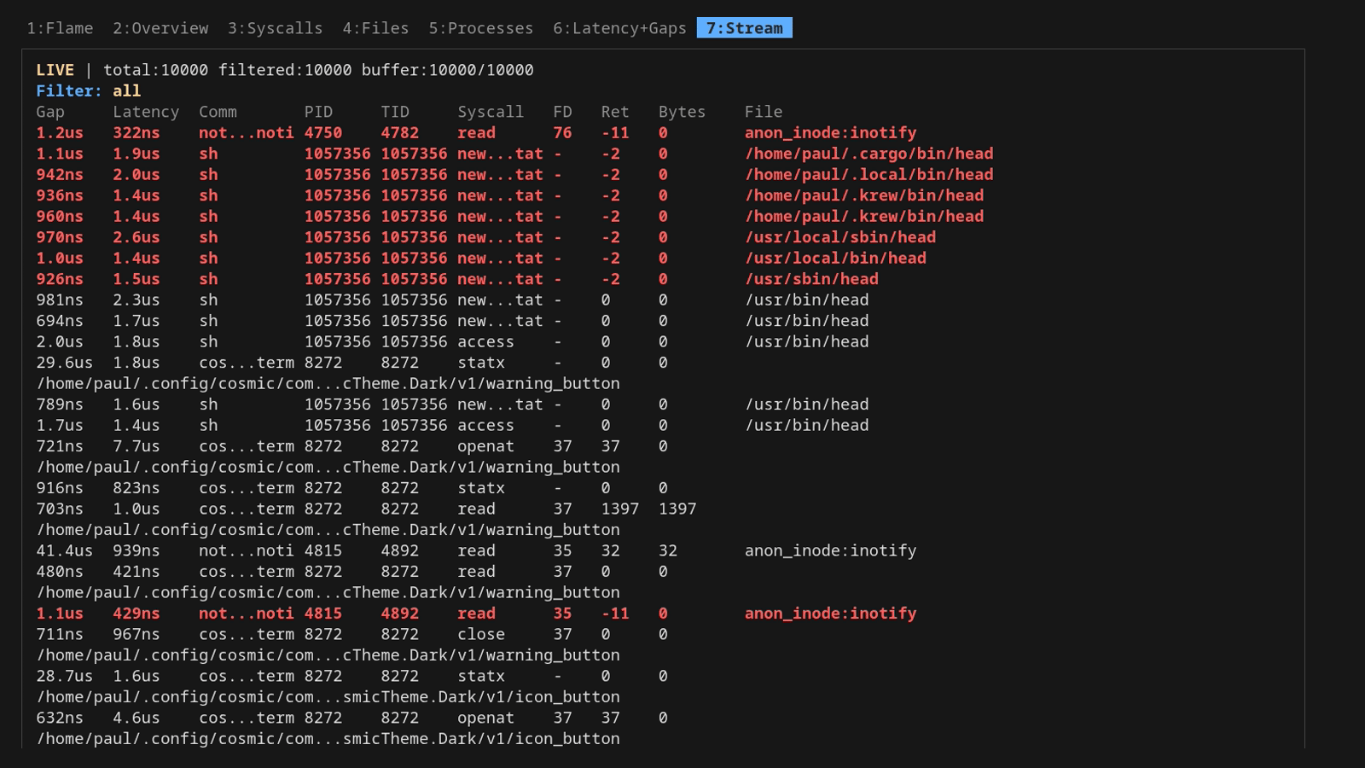Select the 3:Syscalls tab

click(275, 28)
